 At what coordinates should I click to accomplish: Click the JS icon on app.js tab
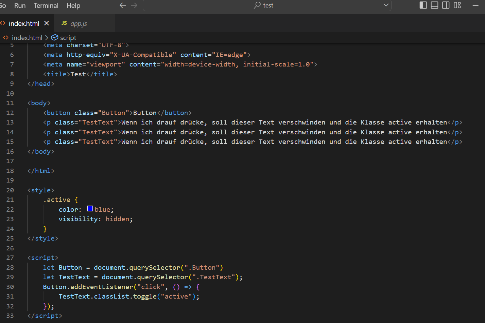click(x=64, y=23)
